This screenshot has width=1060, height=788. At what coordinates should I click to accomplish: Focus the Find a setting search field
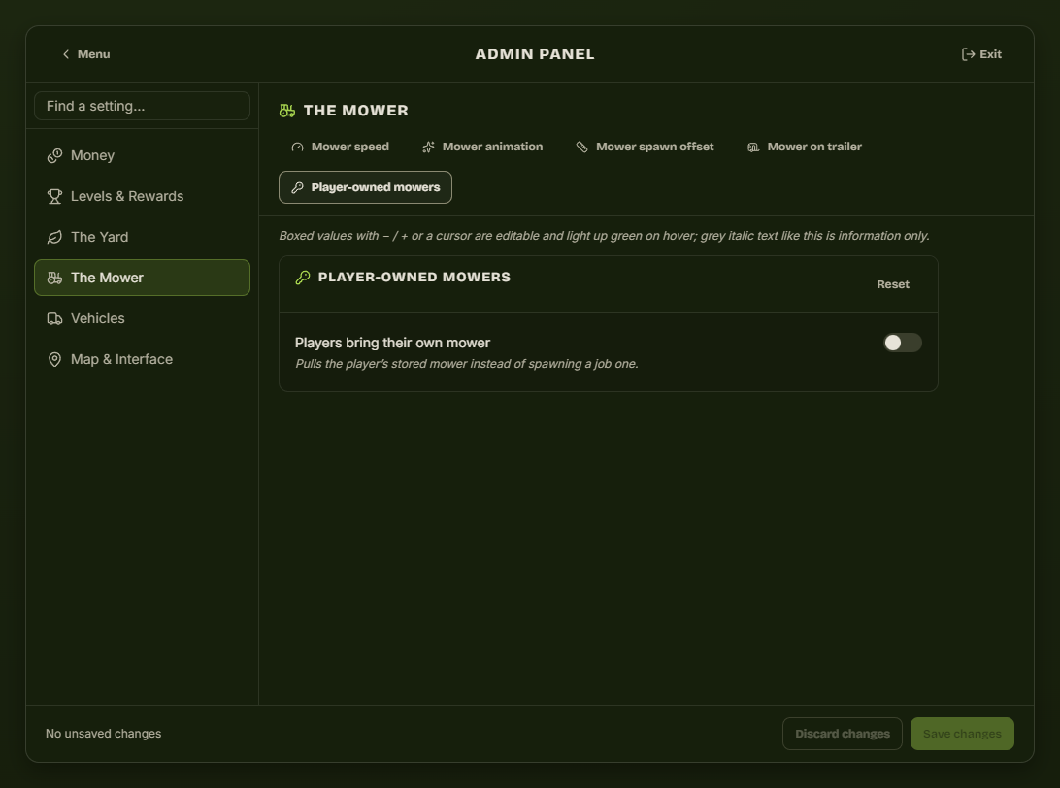click(x=142, y=106)
